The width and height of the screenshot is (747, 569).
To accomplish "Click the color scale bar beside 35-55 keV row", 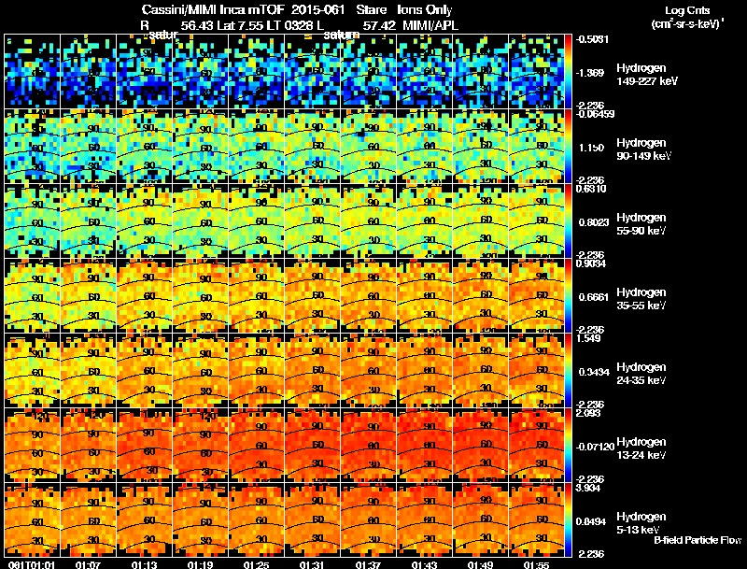I will tap(568, 296).
